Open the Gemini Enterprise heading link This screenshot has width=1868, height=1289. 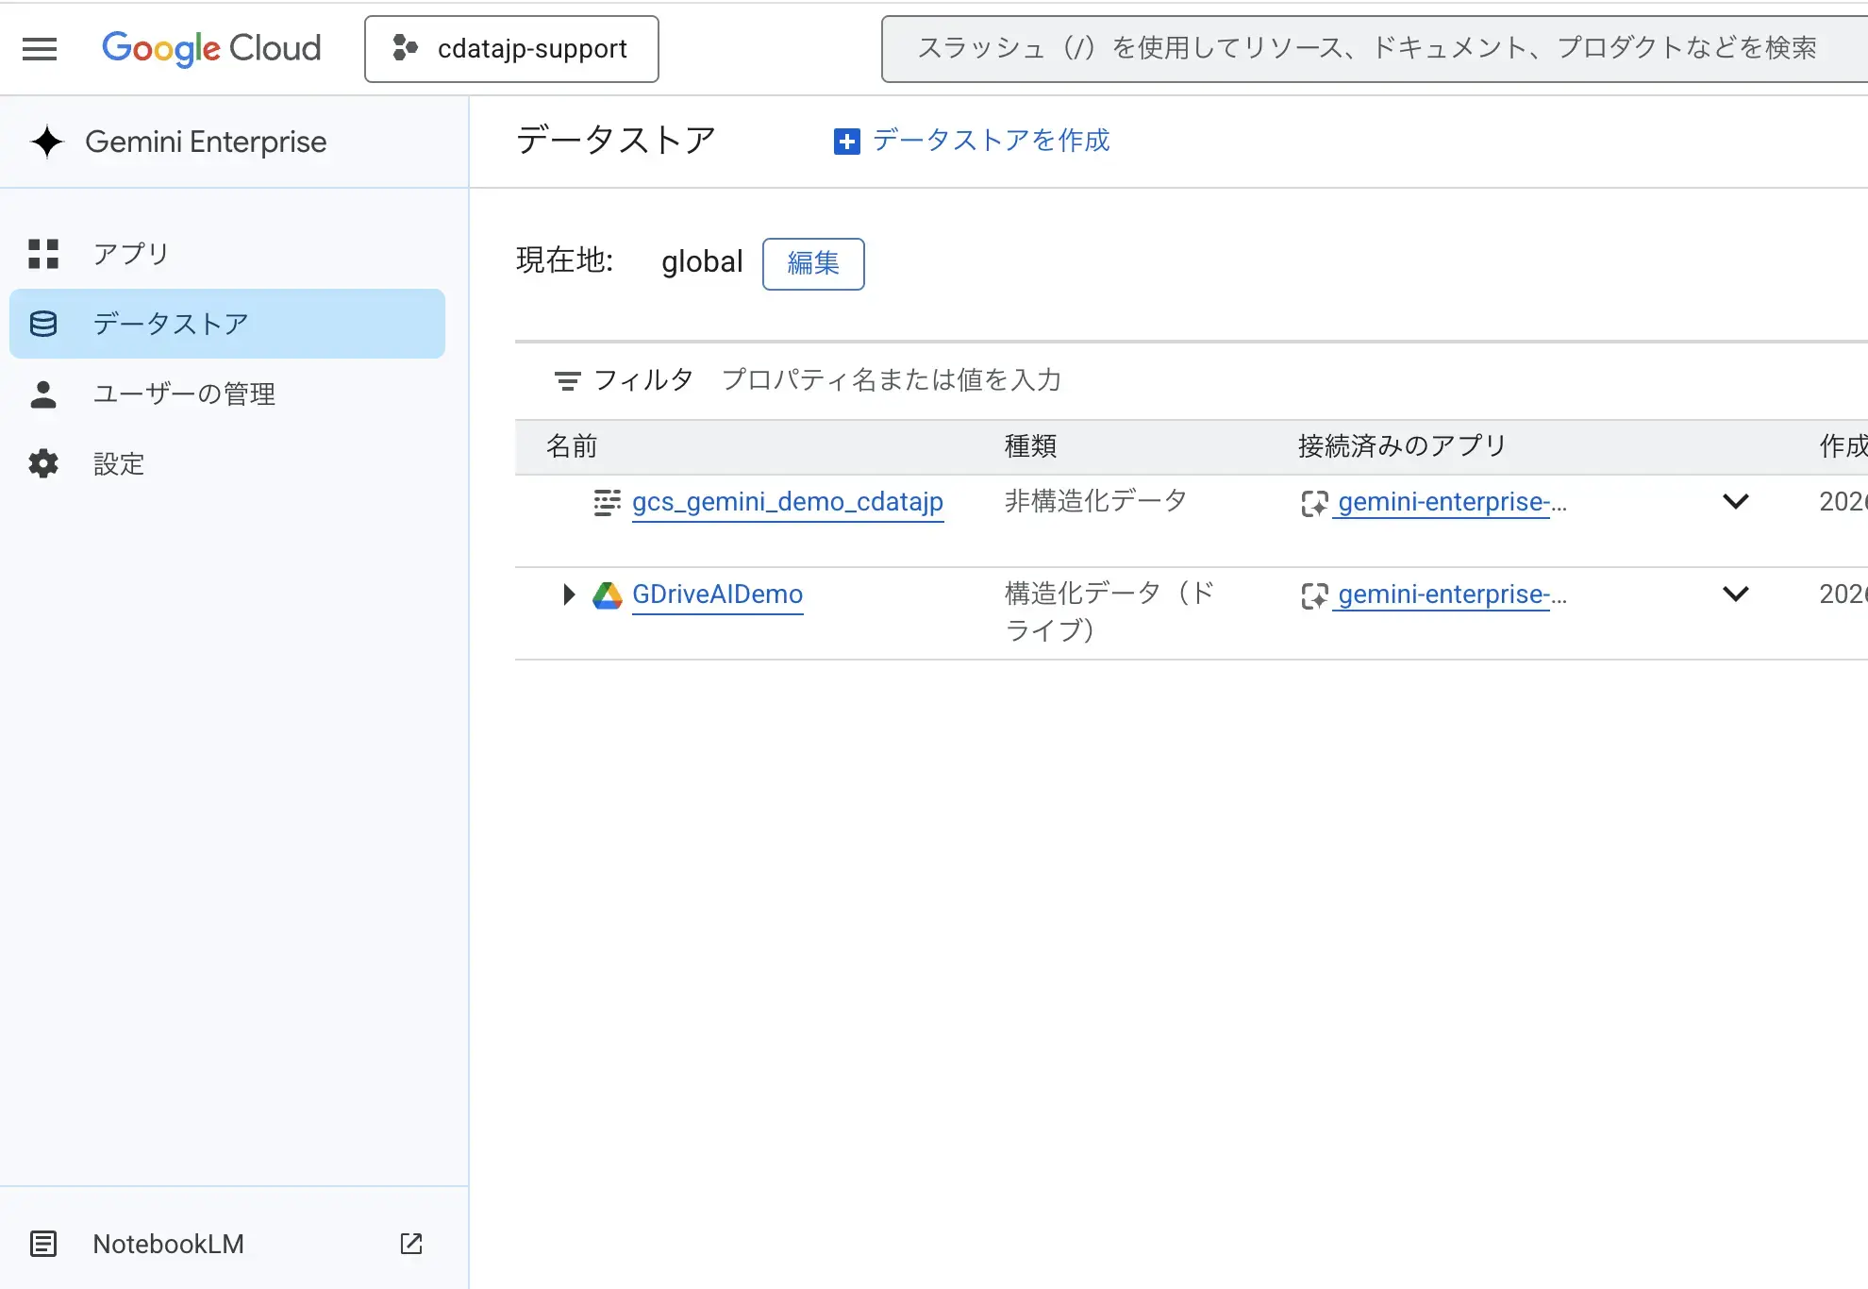(206, 142)
